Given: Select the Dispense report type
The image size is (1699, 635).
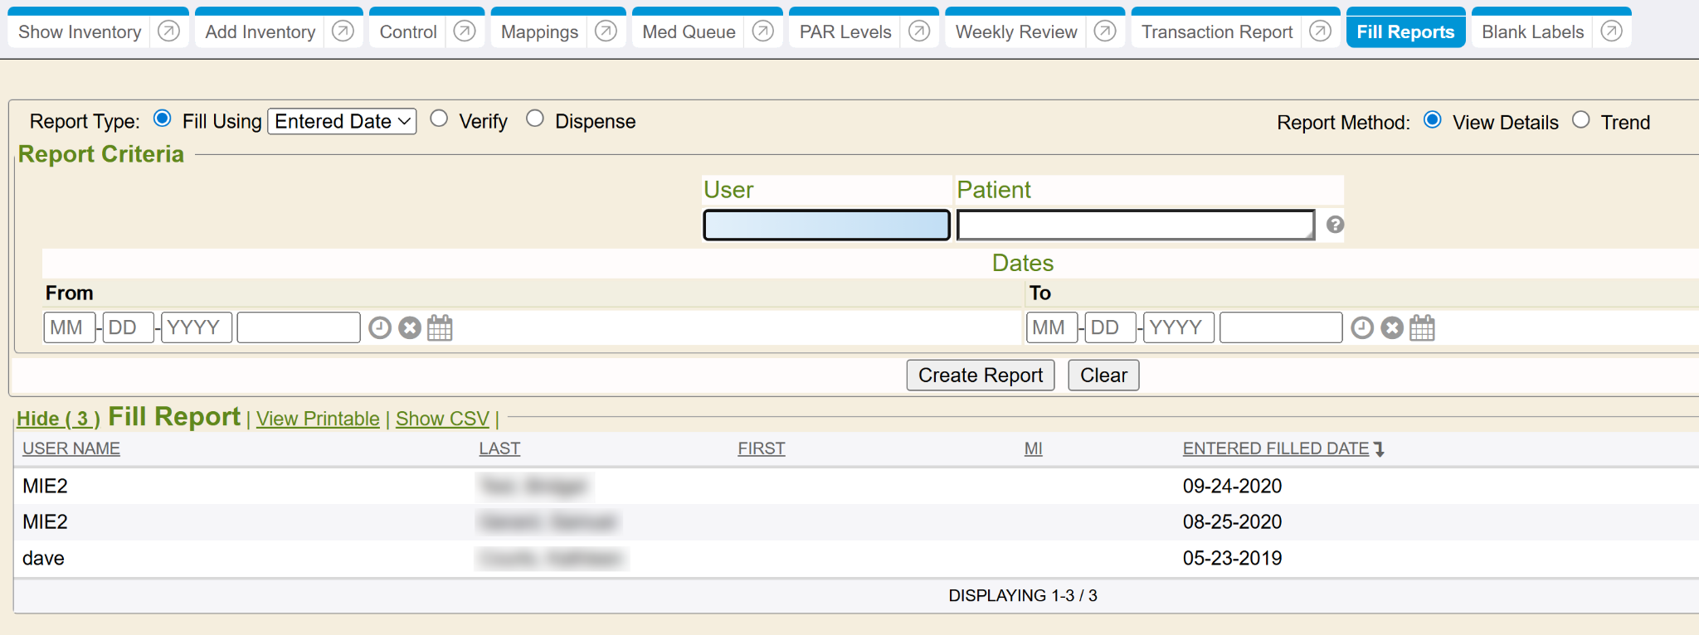Looking at the screenshot, I should pos(535,119).
